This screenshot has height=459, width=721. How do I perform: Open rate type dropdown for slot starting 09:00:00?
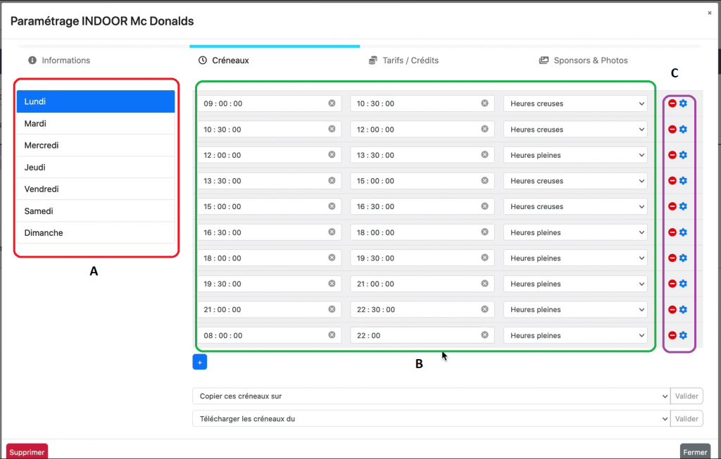(575, 103)
